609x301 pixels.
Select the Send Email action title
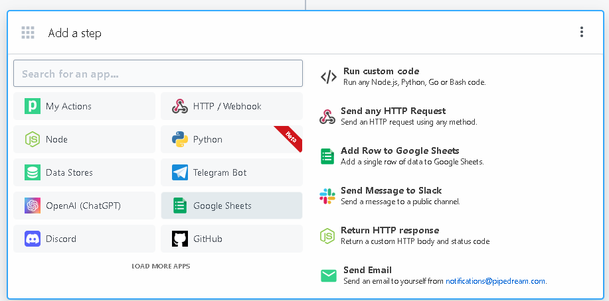[367, 270]
